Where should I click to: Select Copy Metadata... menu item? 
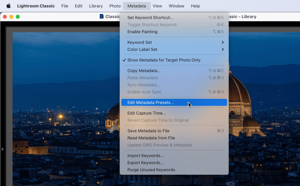(174, 71)
